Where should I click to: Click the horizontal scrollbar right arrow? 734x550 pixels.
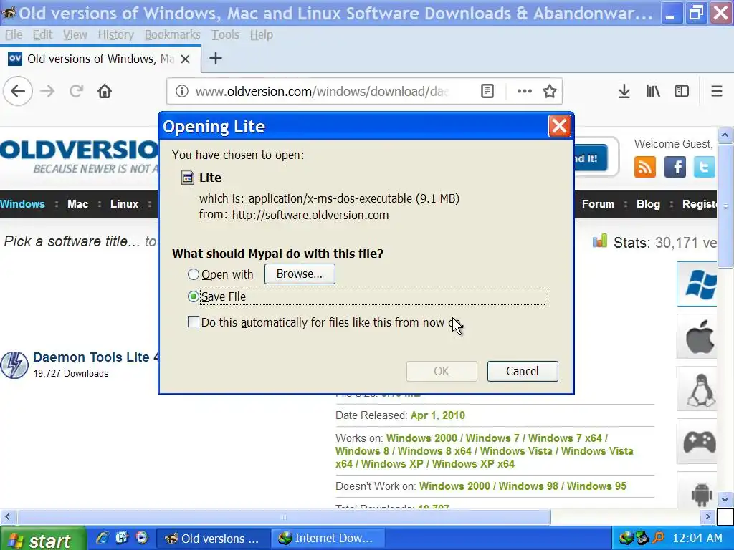point(707,517)
